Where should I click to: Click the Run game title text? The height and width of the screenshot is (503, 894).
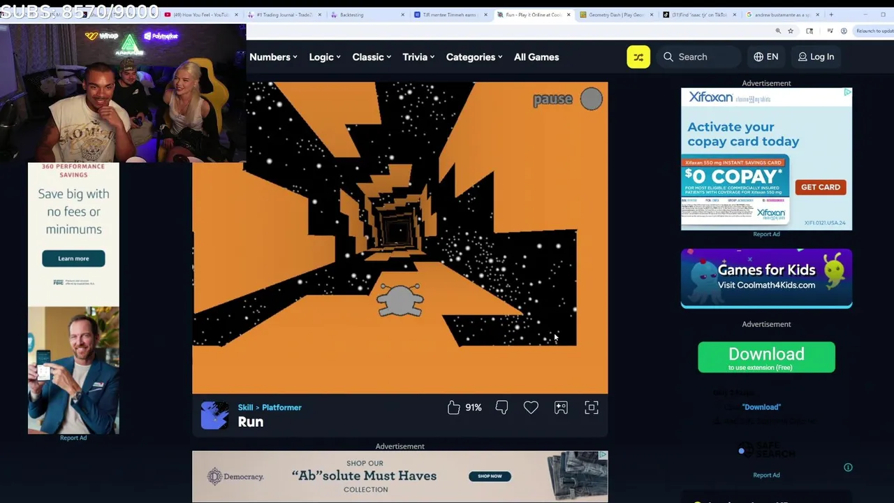click(251, 422)
